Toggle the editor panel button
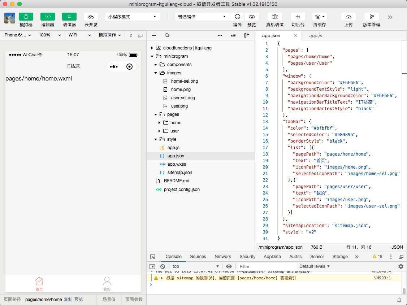This screenshot has width=407, height=305. pos(48,17)
